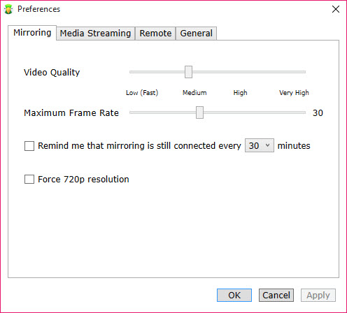Click the Force 720p resolution label text
This screenshot has width=347, height=313.
[x=83, y=180]
